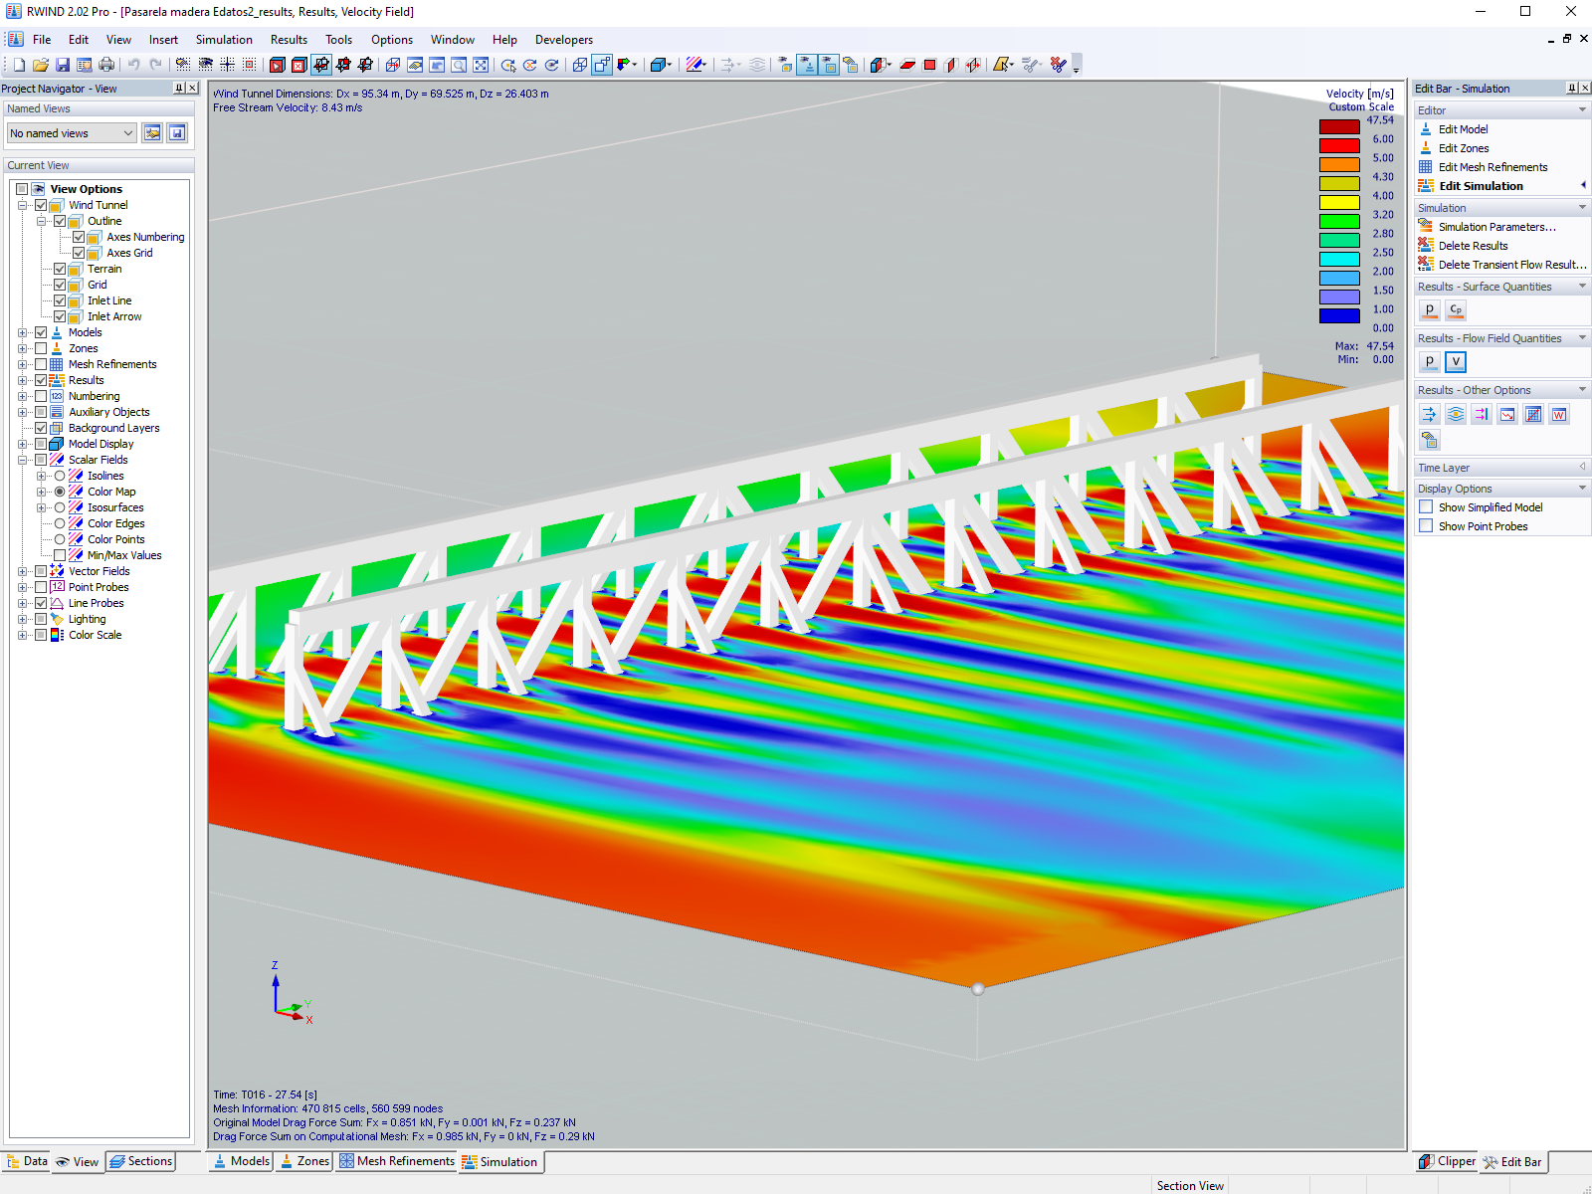
Task: Expand the Models tree node
Action: point(23,332)
